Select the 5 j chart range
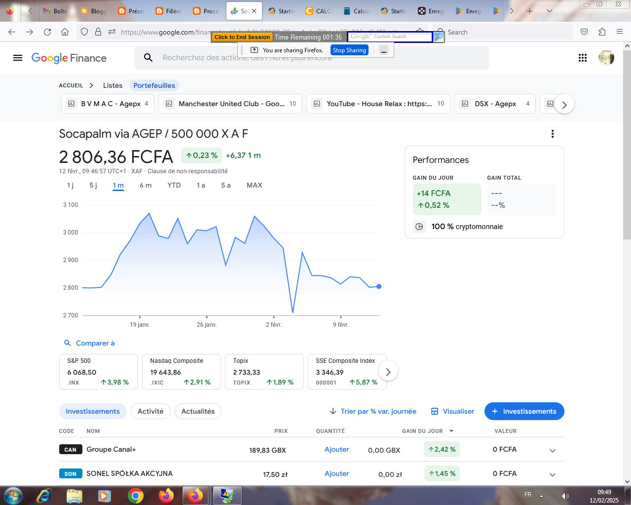This screenshot has width=631, height=505. pyautogui.click(x=93, y=185)
